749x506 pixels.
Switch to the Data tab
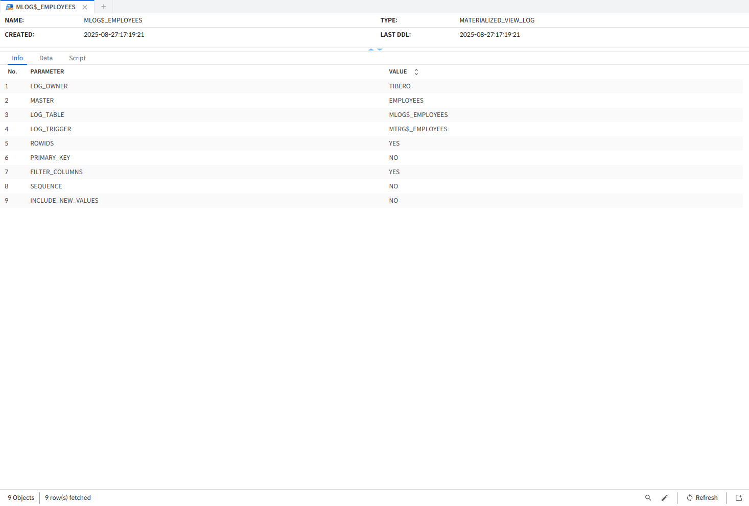(46, 58)
